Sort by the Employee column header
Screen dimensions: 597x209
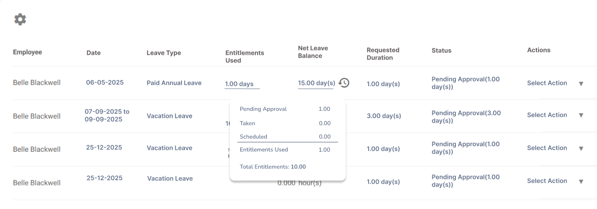[x=27, y=52]
